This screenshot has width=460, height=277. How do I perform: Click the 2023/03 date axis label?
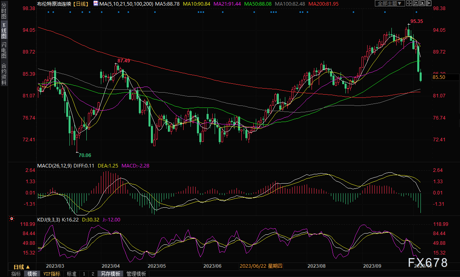[55, 266]
